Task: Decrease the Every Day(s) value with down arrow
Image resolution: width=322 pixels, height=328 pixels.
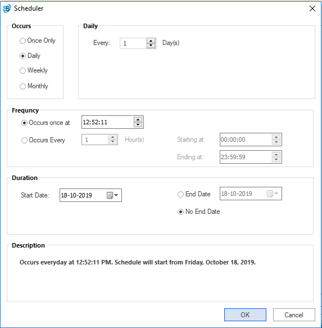Action: (151, 46)
